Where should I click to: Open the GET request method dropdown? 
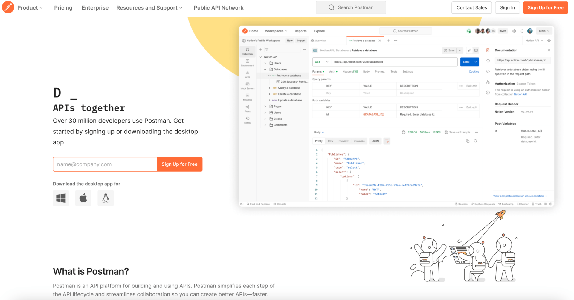(x=322, y=62)
